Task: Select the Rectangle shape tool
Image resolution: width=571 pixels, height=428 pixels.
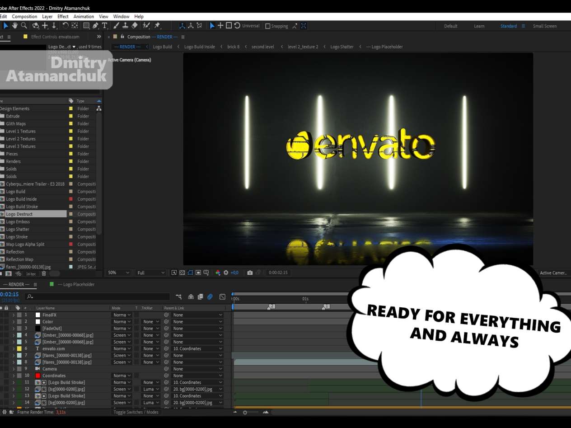Action: click(x=86, y=26)
